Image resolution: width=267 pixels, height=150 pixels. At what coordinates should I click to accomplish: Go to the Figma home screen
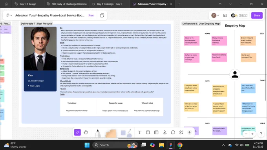pyautogui.click(x=6, y=4)
